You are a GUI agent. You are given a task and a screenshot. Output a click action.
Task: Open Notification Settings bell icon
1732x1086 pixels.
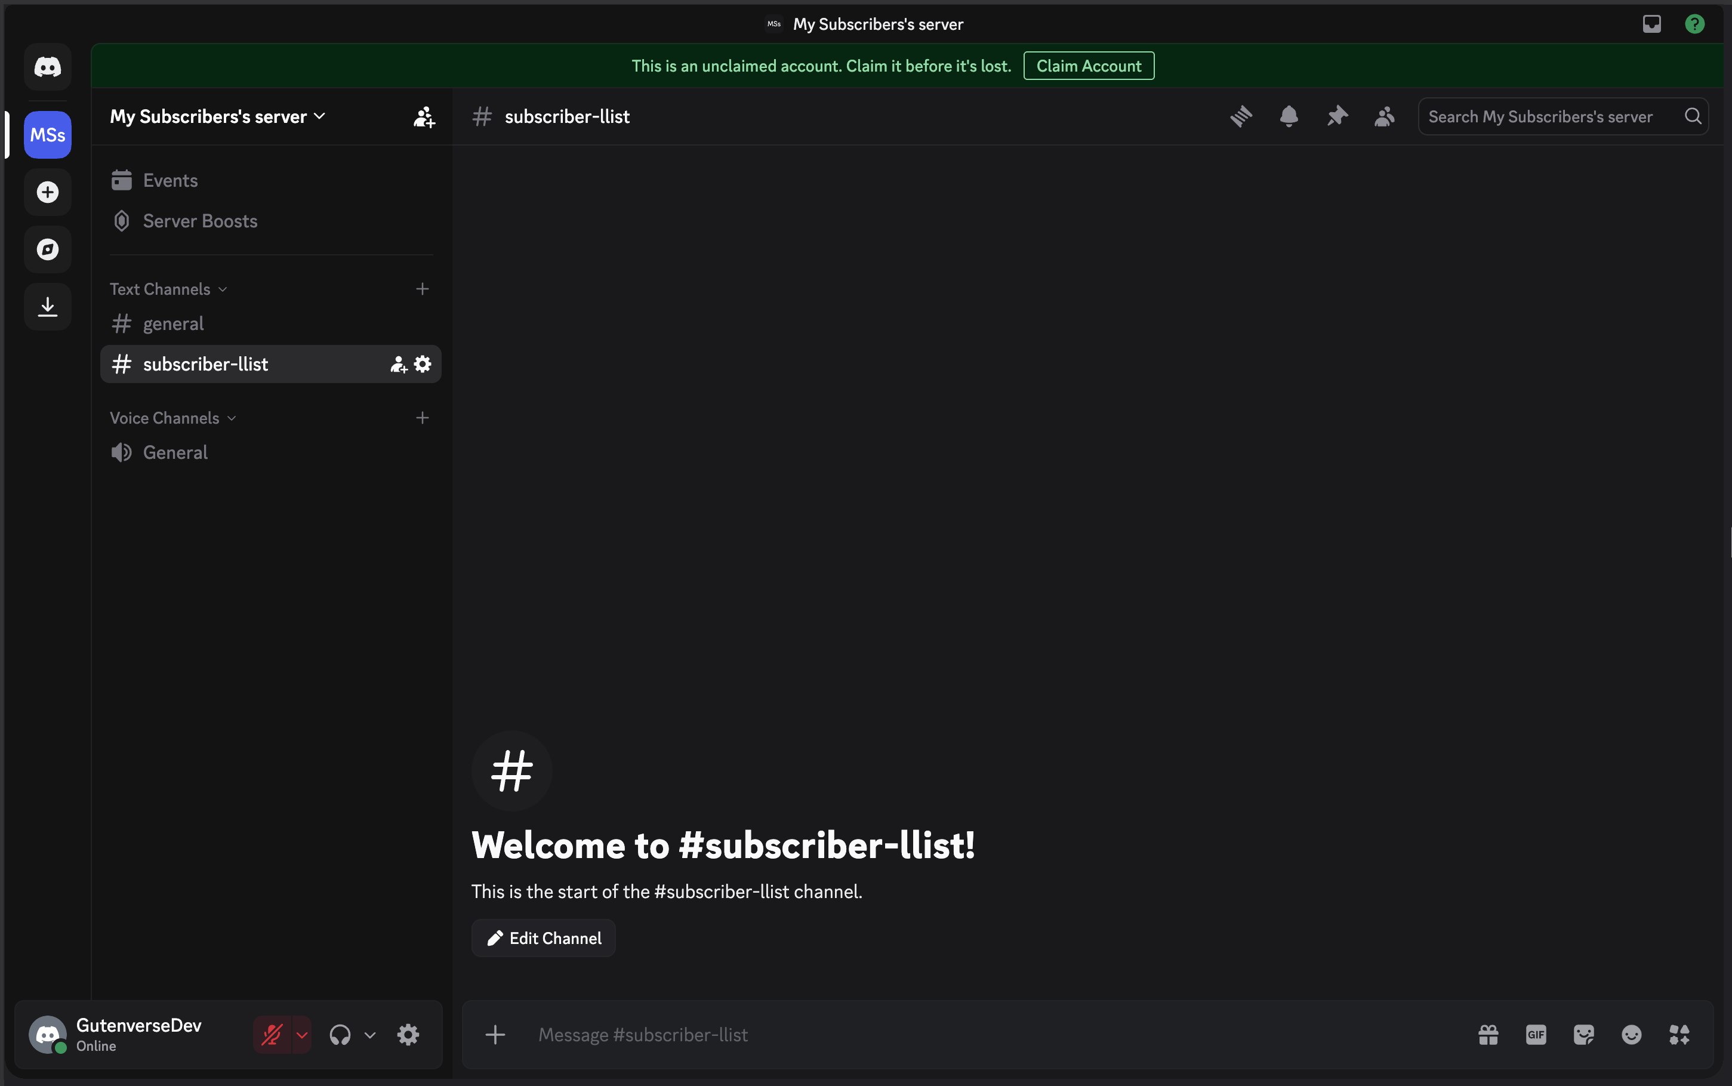tap(1289, 116)
